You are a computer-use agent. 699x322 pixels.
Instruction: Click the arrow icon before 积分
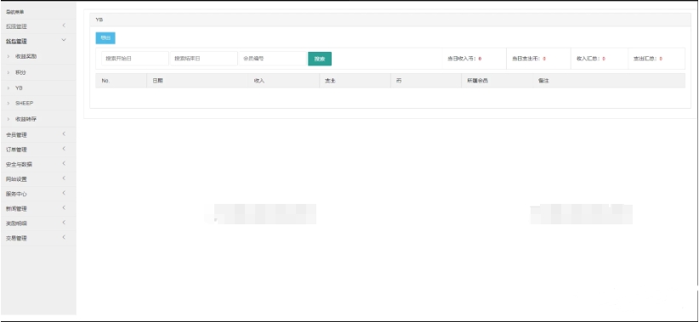point(8,72)
